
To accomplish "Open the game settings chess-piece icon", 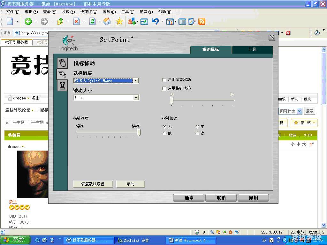I will click(62, 85).
